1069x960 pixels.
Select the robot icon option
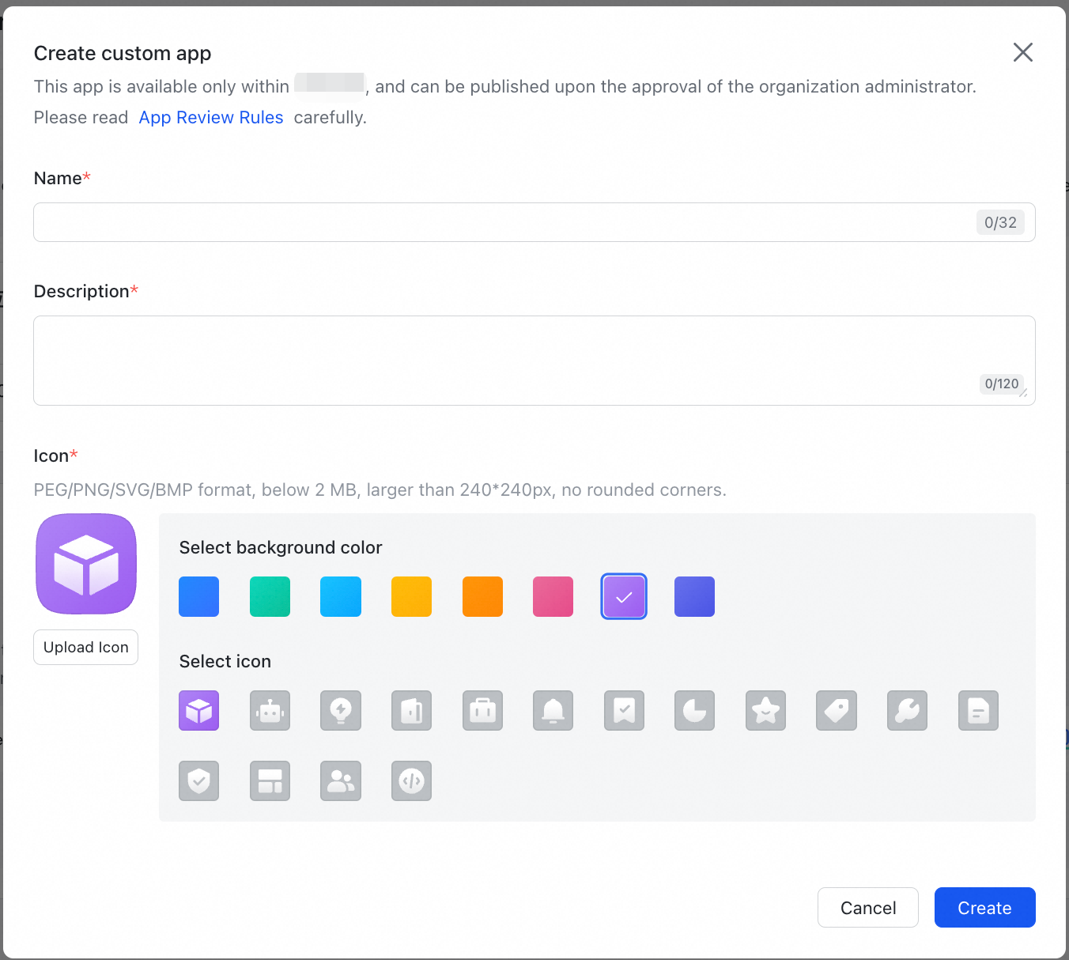(270, 710)
